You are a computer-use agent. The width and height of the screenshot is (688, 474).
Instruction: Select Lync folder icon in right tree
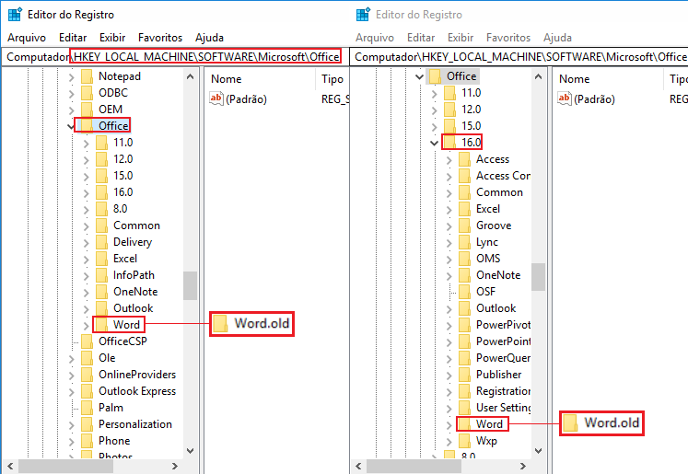(464, 242)
